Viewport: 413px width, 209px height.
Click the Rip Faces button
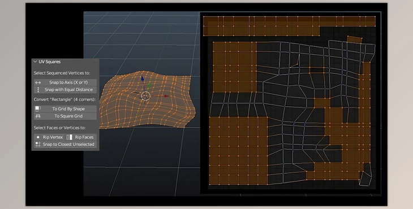click(x=81, y=137)
